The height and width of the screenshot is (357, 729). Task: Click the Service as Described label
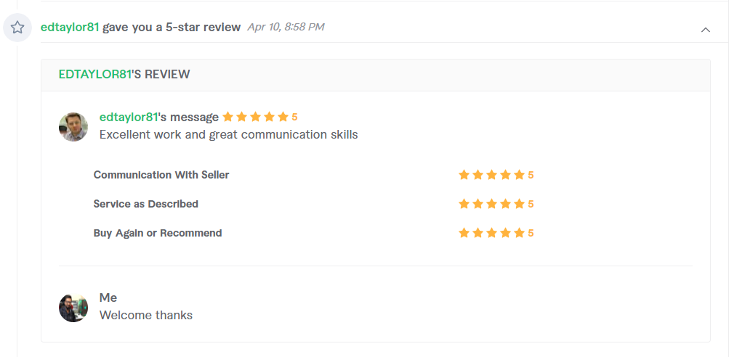click(x=146, y=204)
